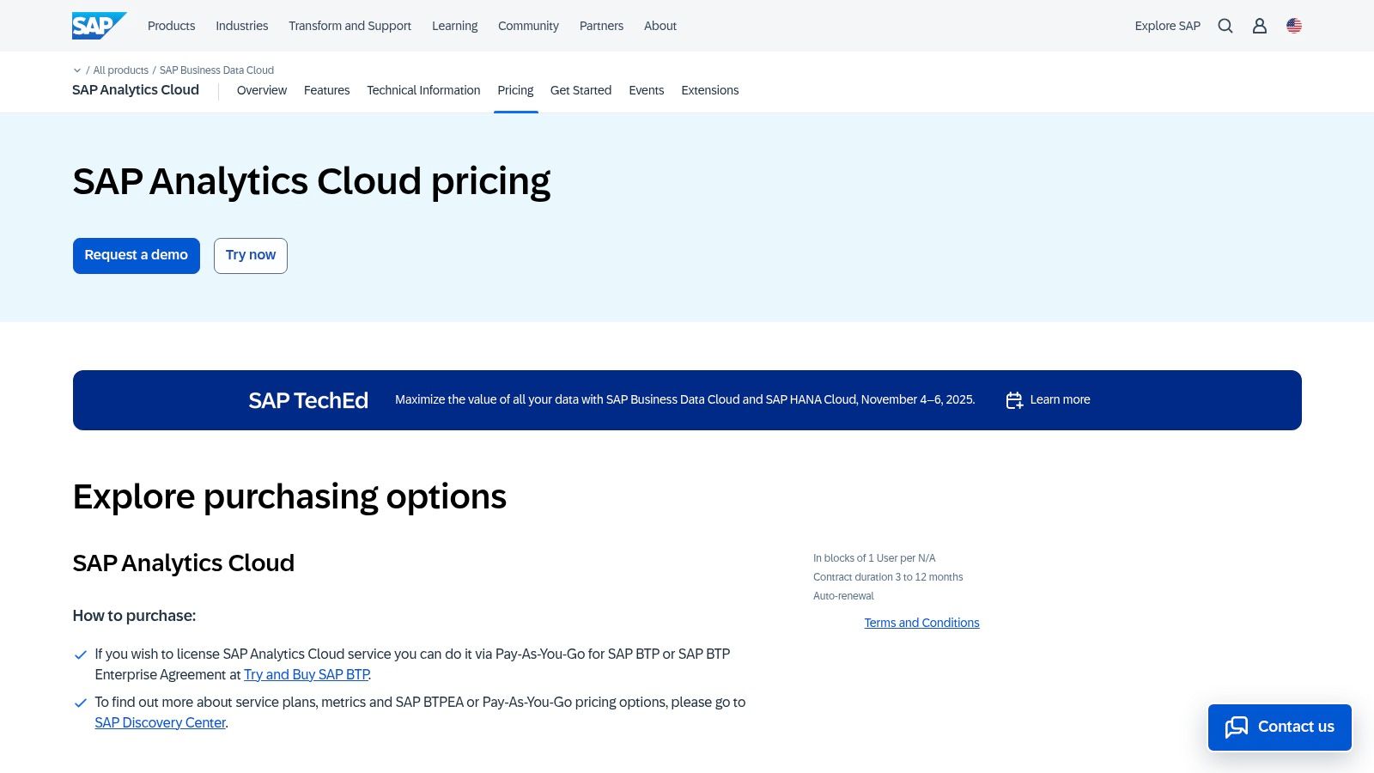Change country via US flag icon
Image resolution: width=1374 pixels, height=773 pixels.
(1294, 26)
